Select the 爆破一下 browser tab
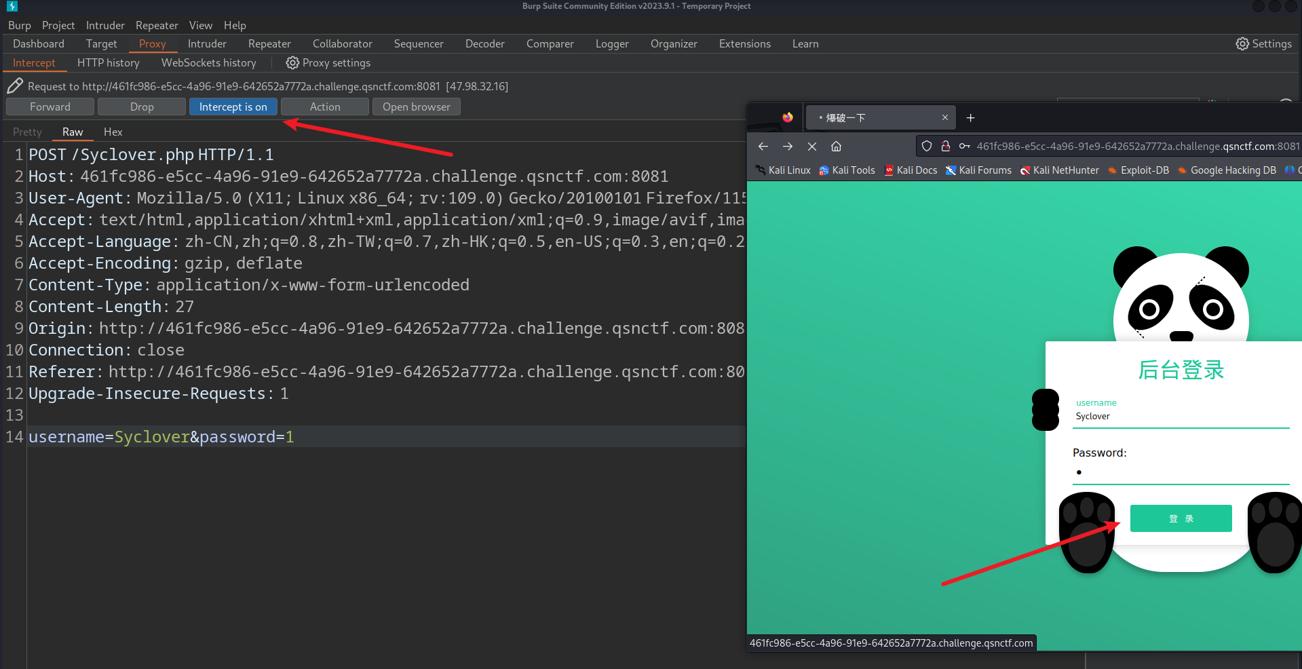Image resolution: width=1302 pixels, height=669 pixels. tap(879, 117)
